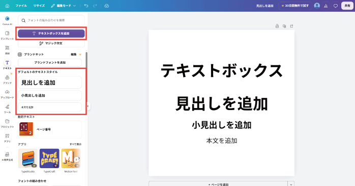Add body text with 本文を追加 panel option
355x186 pixels.
point(50,107)
